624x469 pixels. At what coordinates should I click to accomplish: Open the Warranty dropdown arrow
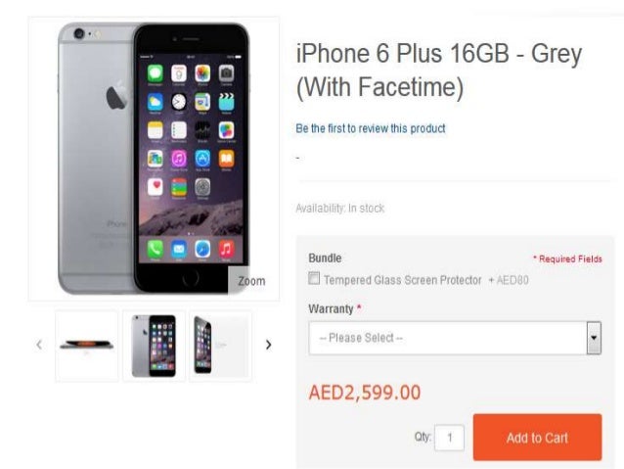click(594, 338)
